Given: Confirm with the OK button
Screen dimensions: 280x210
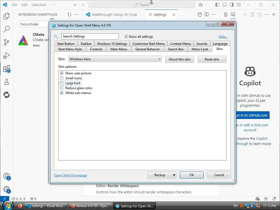Looking at the screenshot, I should (192, 175).
